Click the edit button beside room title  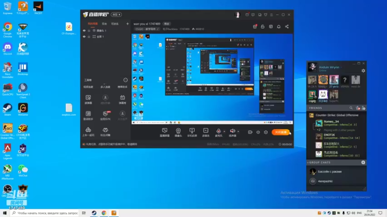click(167, 24)
